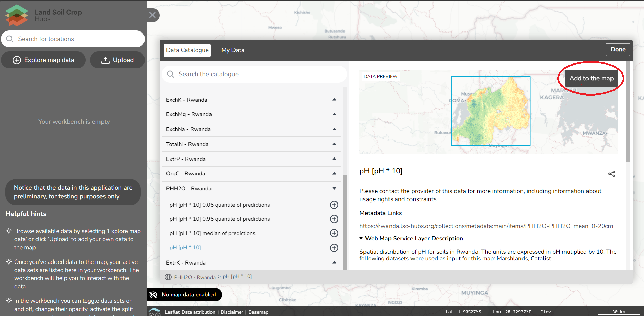Screen dimensions: 644x316
Task: Add pH 0.05 quantile layer via plus icon
Action: (334, 205)
